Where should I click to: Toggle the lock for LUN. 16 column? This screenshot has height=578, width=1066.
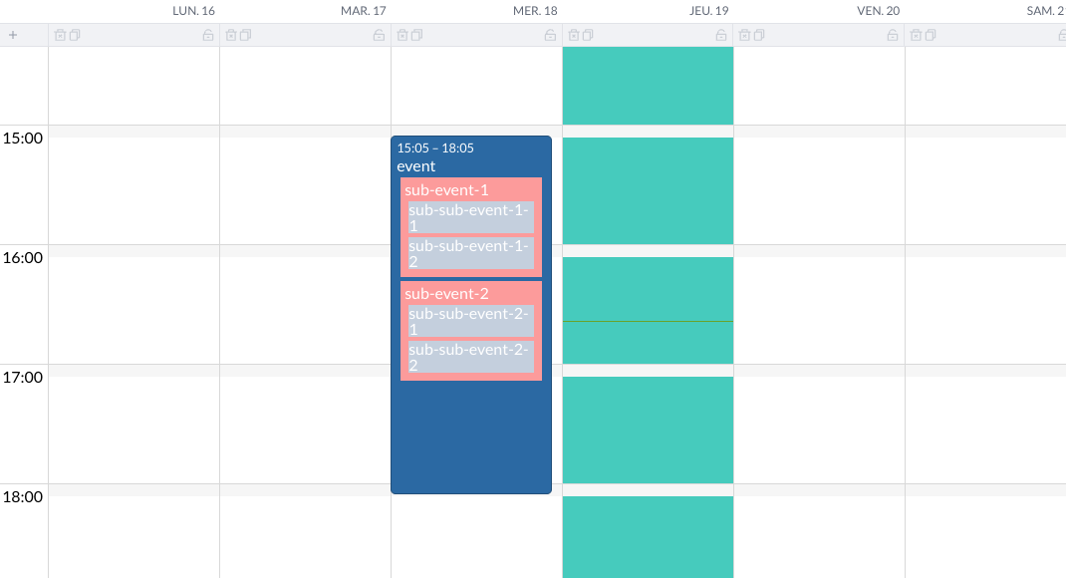coord(208,34)
